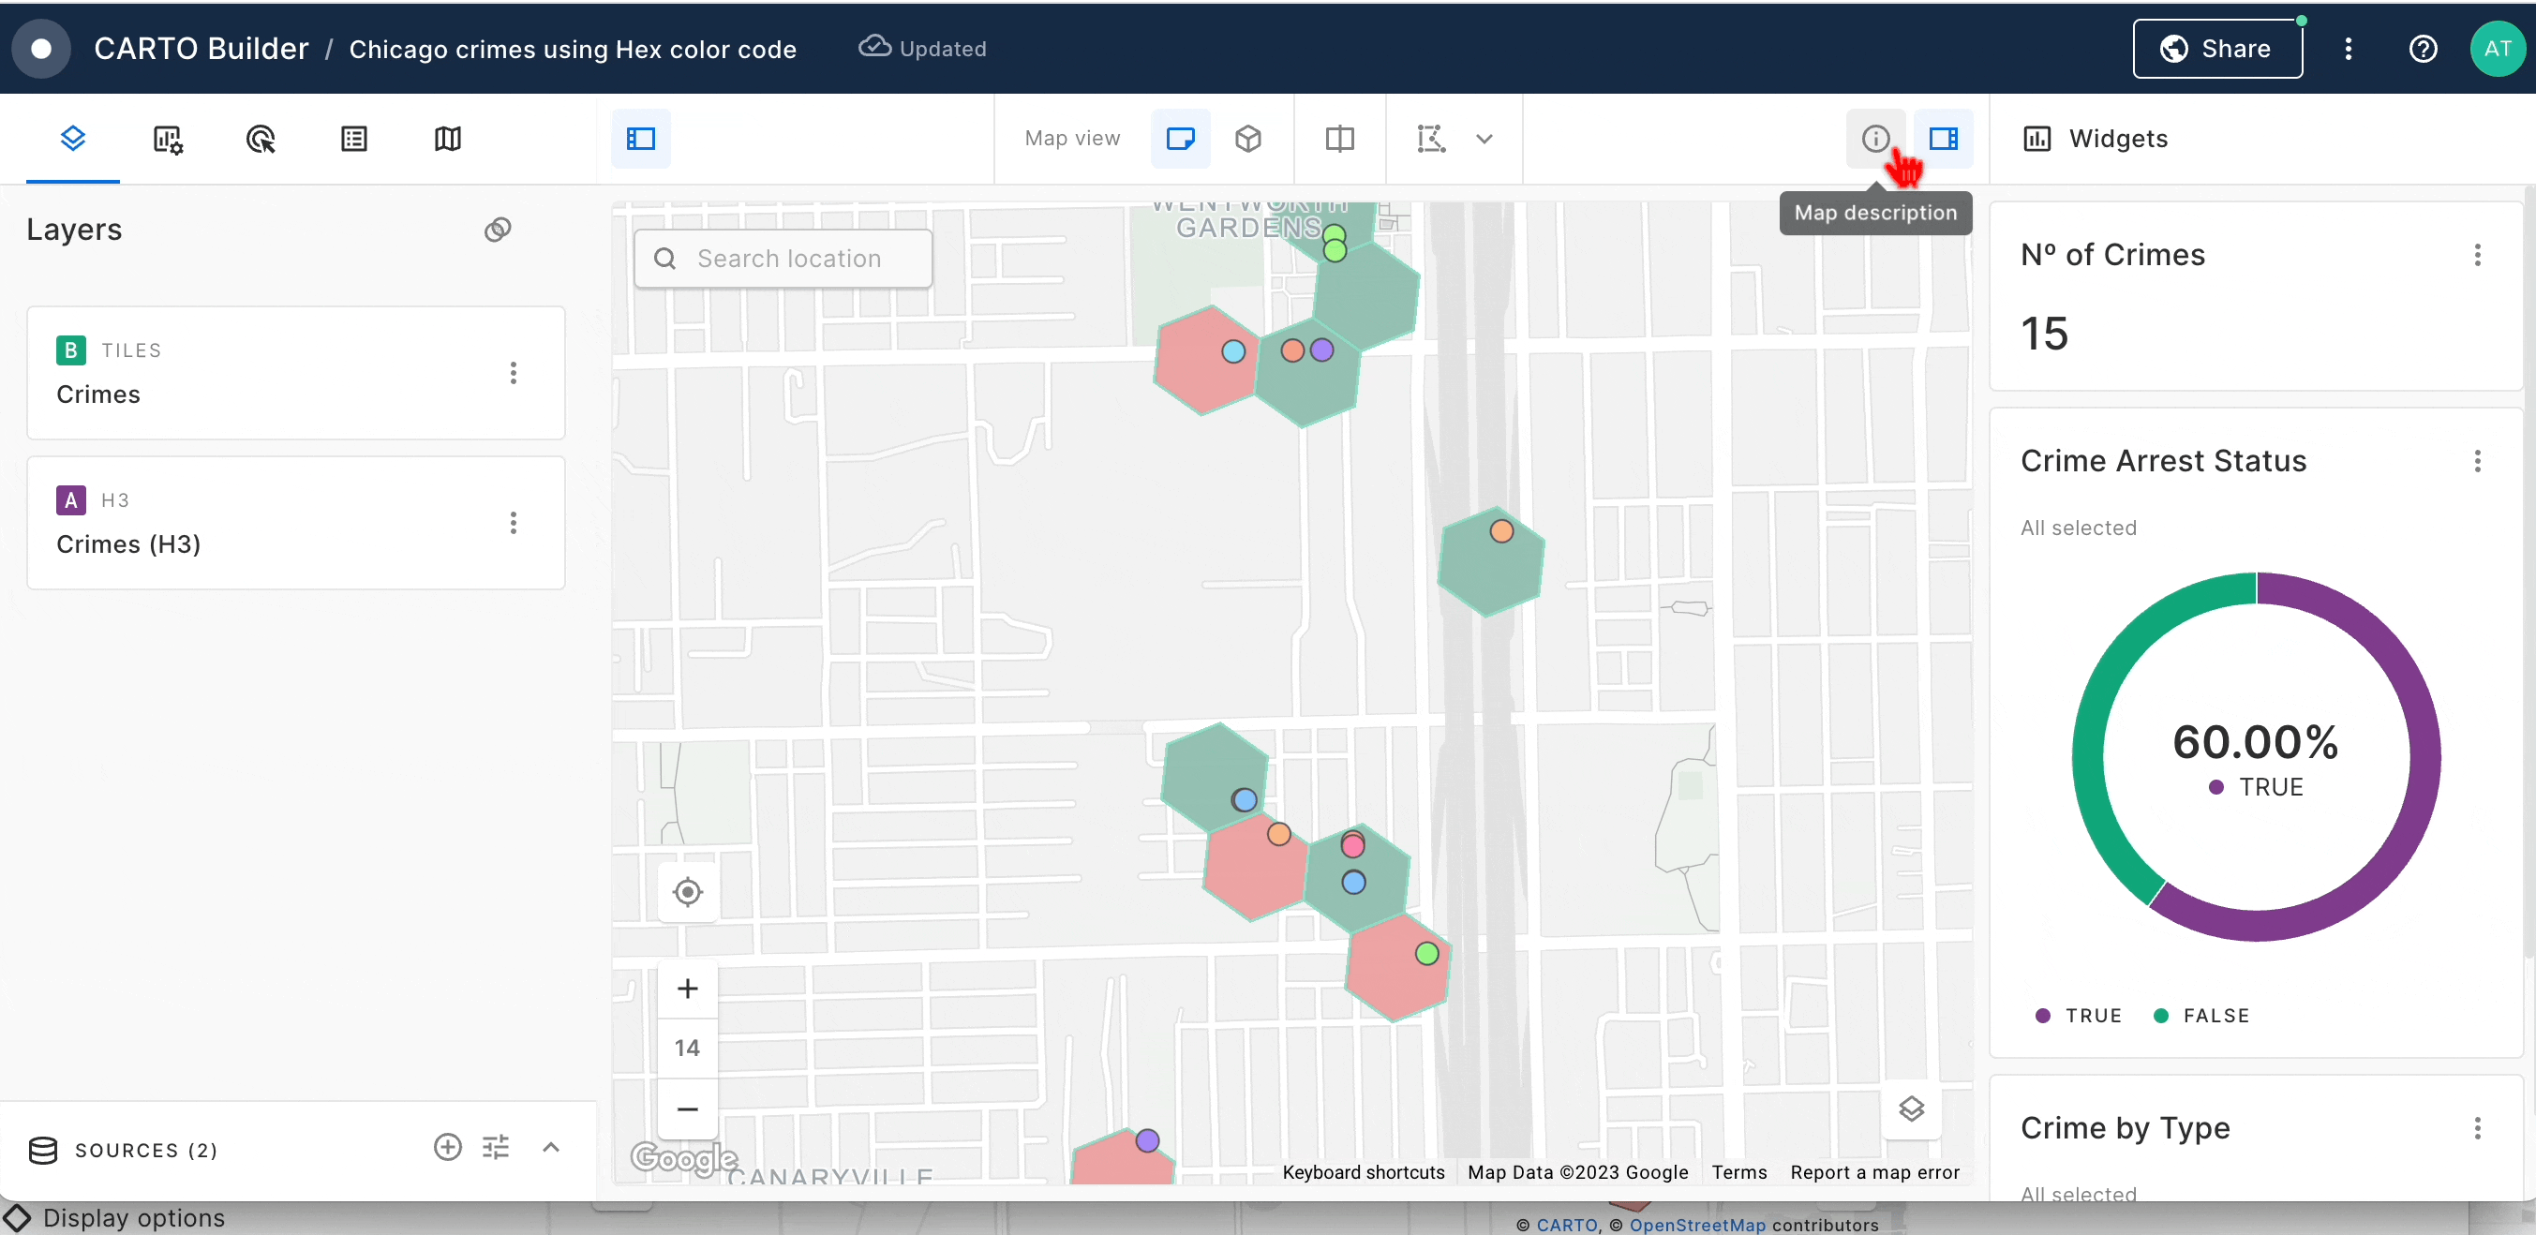Click the map title Chicago crimes
This screenshot has height=1235, width=2536.
pyautogui.click(x=572, y=50)
